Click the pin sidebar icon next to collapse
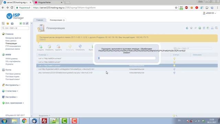The image size is (220, 124). (x=27, y=23)
